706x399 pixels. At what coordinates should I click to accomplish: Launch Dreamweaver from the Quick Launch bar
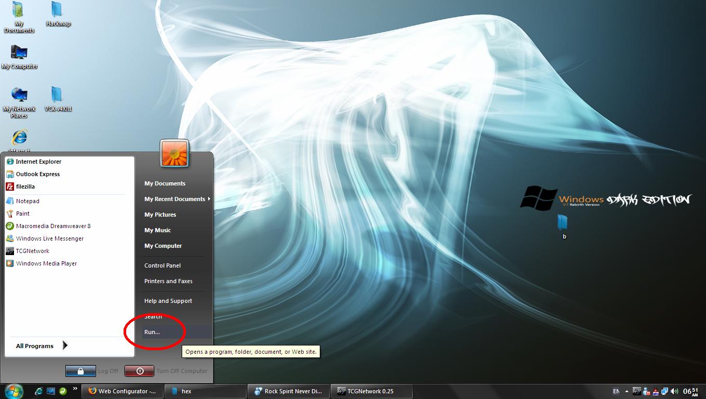(x=62, y=391)
